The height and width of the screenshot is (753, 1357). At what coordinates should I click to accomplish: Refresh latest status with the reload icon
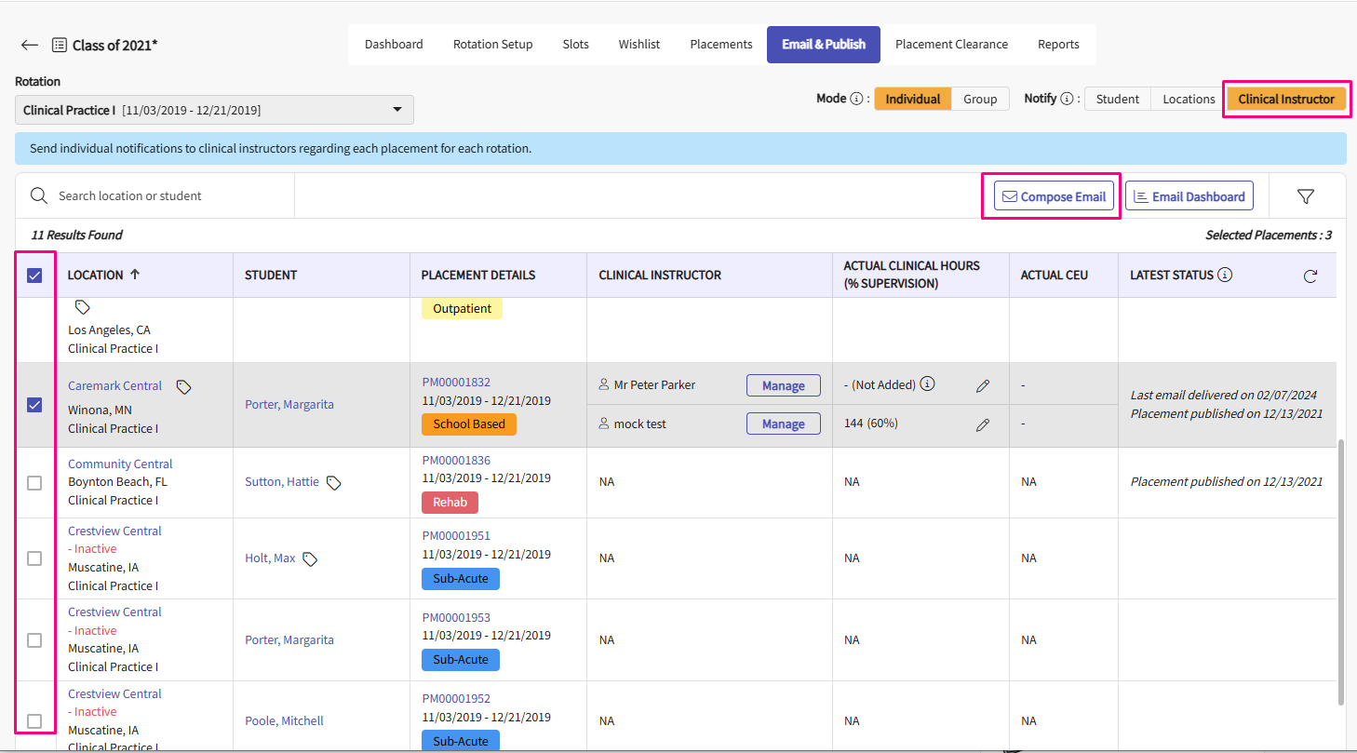tap(1310, 276)
